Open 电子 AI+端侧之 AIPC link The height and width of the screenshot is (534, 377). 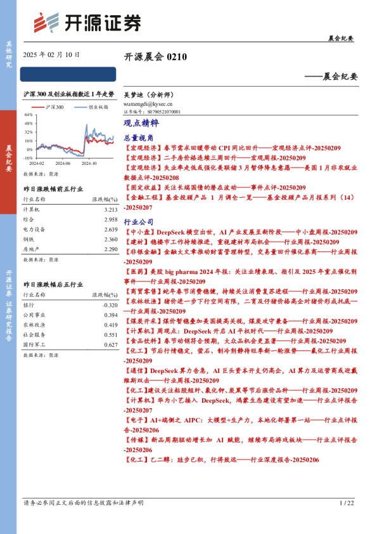point(241,425)
